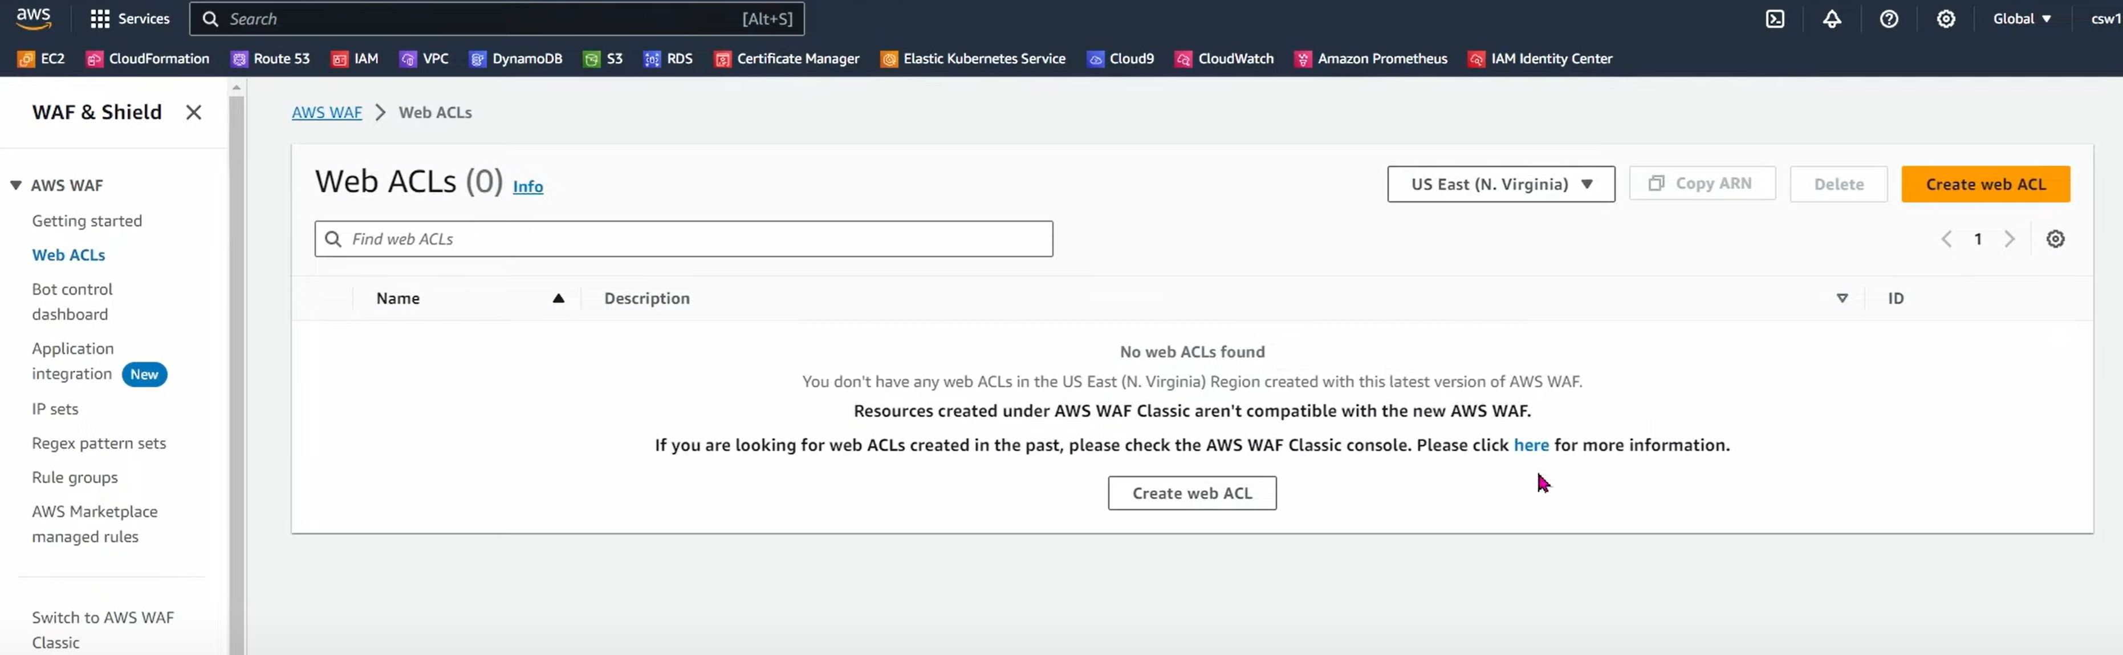Open Regex pattern sets page
2123x655 pixels.
[99, 444]
